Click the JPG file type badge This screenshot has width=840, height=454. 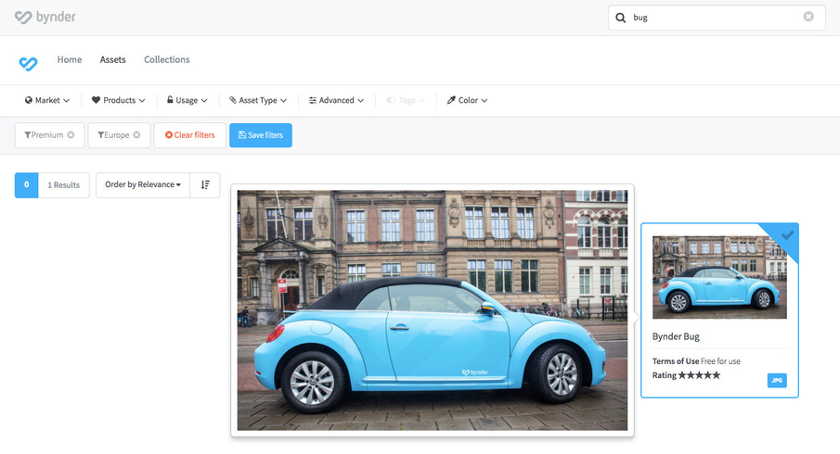tap(777, 380)
